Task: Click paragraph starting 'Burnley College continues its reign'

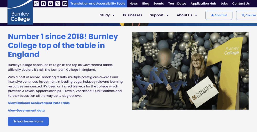Action: [60, 67]
